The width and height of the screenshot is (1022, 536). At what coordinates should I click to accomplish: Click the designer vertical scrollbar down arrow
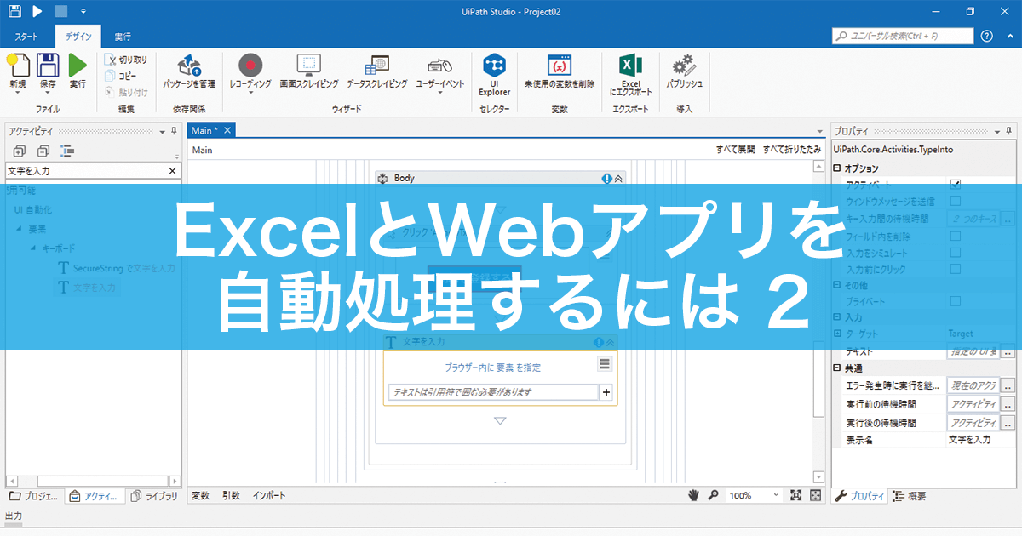pyautogui.click(x=818, y=478)
